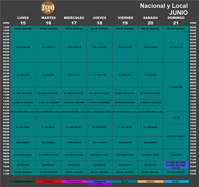Select LA HORA NACIONAL cell on Domingo
This screenshot has width=199, height=187.
click(x=176, y=162)
